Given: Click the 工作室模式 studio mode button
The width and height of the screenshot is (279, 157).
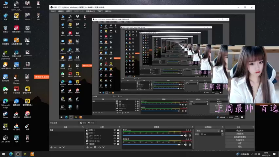Looking at the screenshot, I should [x=240, y=140].
